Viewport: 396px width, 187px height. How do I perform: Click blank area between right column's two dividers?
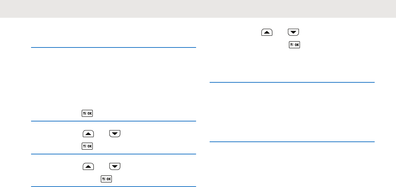[292, 111]
